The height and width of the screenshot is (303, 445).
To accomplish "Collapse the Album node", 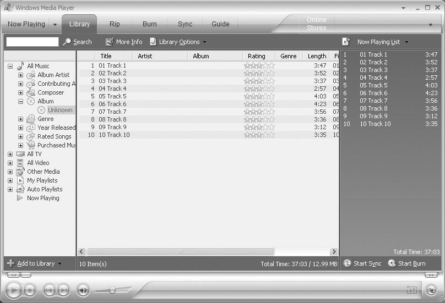I will 21,102.
